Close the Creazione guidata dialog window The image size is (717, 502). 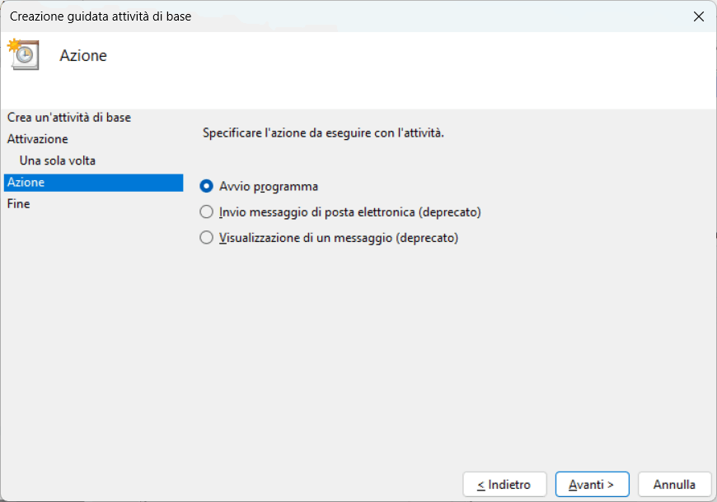point(698,16)
